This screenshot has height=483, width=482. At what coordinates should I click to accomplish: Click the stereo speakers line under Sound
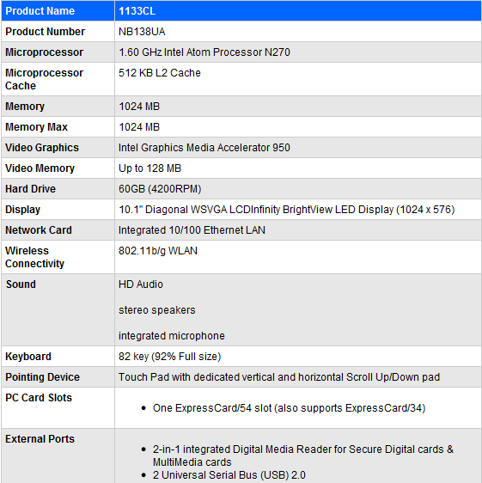coord(157,310)
